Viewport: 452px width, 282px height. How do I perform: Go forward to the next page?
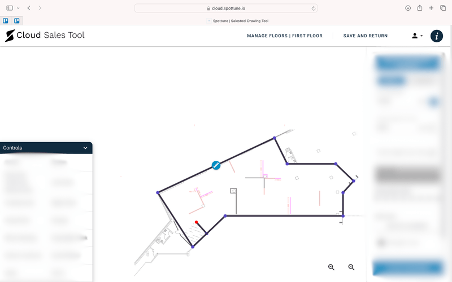point(40,8)
